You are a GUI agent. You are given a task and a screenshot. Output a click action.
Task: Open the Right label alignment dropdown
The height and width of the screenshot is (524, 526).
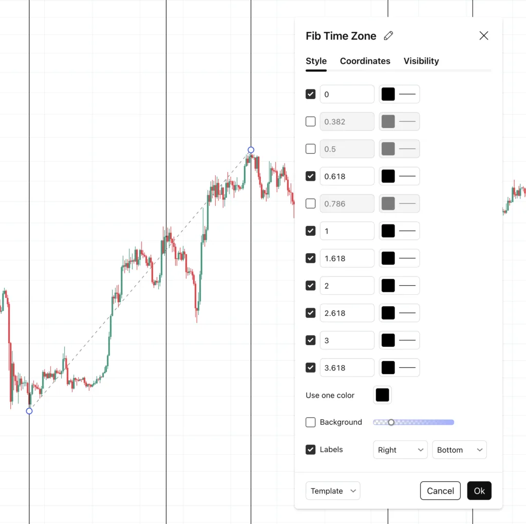point(400,450)
